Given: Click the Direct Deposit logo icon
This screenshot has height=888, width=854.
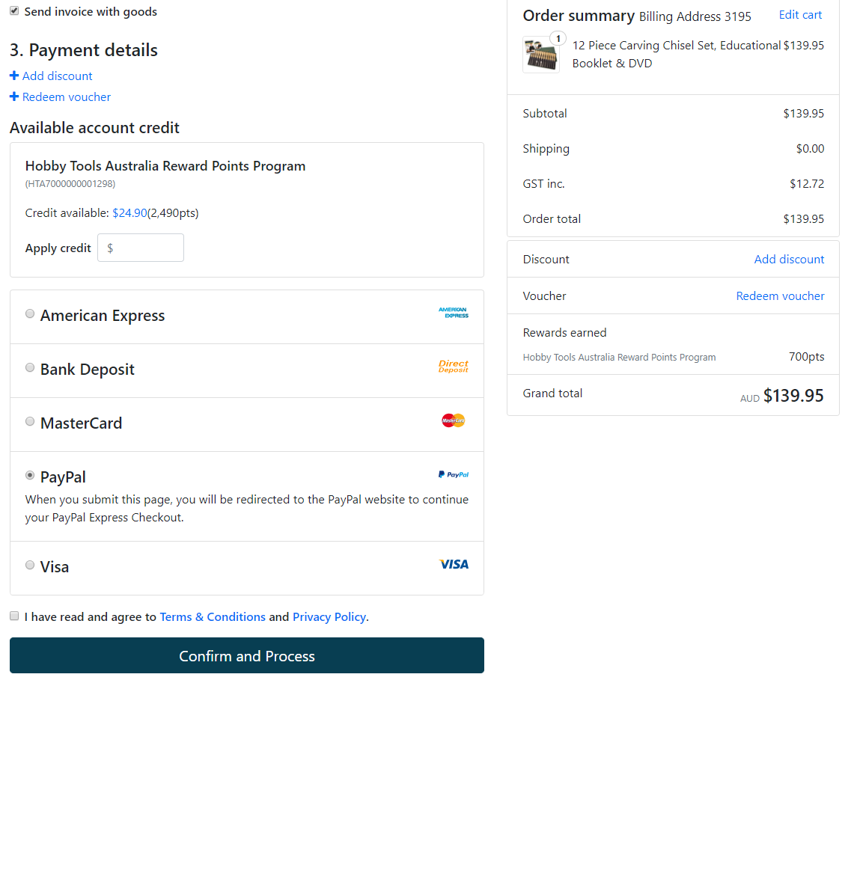Looking at the screenshot, I should 454,367.
